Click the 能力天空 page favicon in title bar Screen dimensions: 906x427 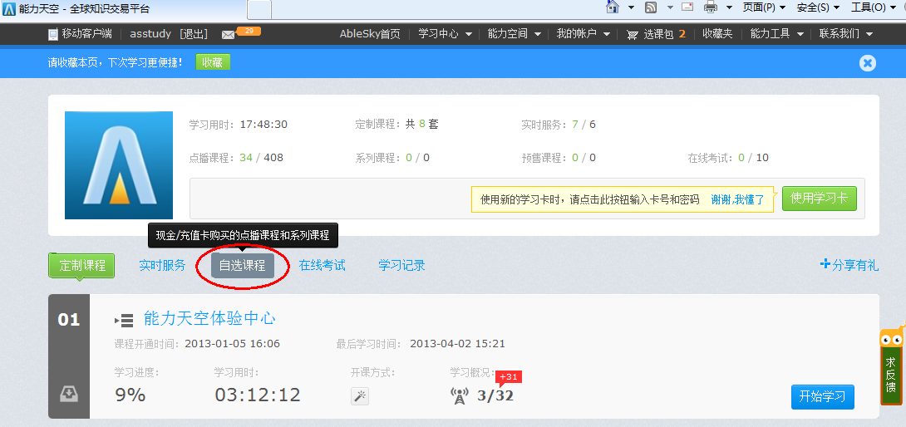coord(9,8)
